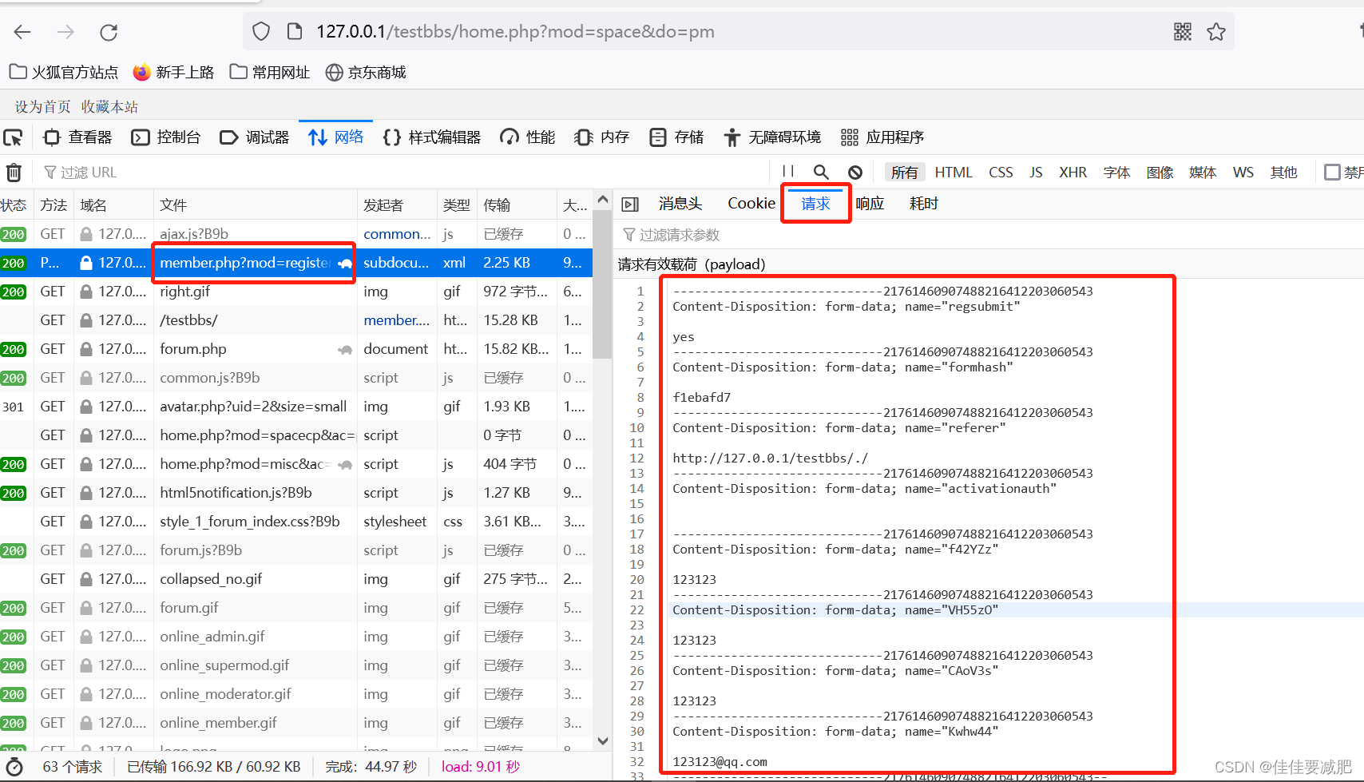Filter requests by HTML type
Image resolution: width=1364 pixels, height=782 pixels.
954,173
